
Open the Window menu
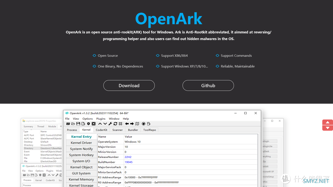pyautogui.click(x=114, y=118)
